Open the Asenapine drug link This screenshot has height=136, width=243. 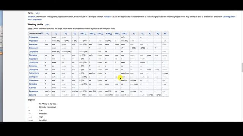coord(33,45)
